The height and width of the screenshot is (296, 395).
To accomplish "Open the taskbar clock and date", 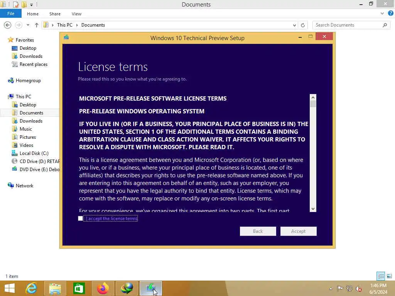I will click(378, 289).
